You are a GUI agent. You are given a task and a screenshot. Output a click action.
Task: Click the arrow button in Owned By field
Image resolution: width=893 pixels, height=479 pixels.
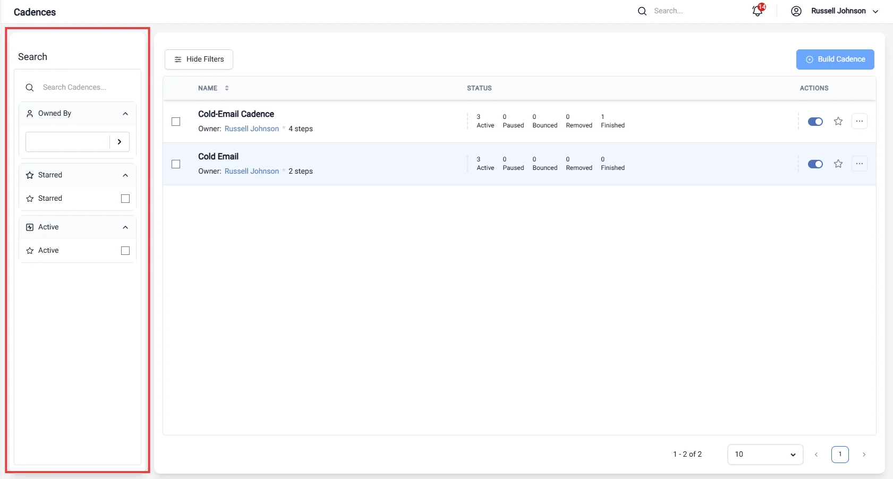pos(120,142)
